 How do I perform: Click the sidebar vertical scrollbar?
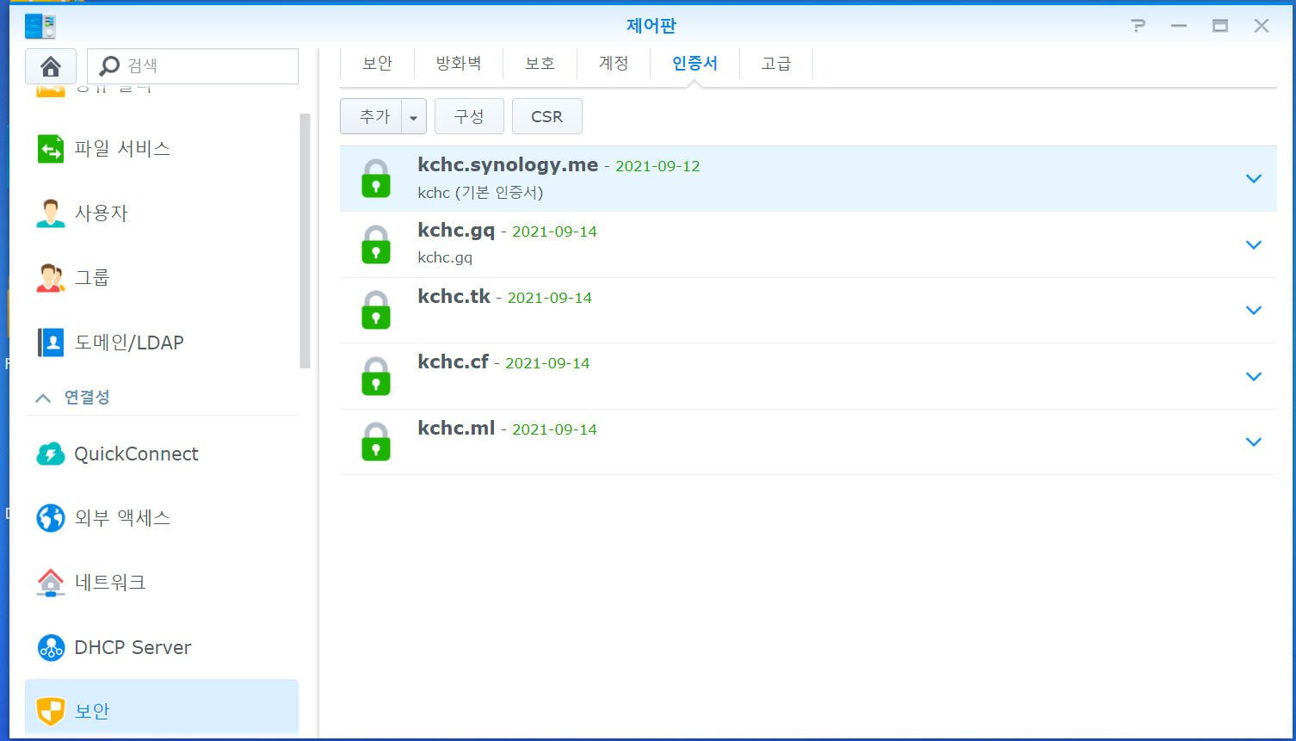[x=305, y=241]
